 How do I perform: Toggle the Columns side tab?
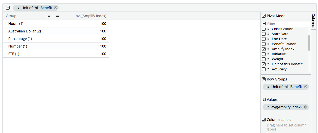(313, 21)
